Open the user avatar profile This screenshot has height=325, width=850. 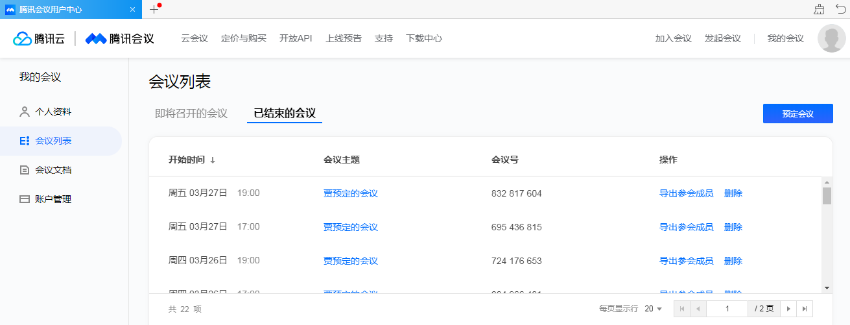click(x=831, y=39)
